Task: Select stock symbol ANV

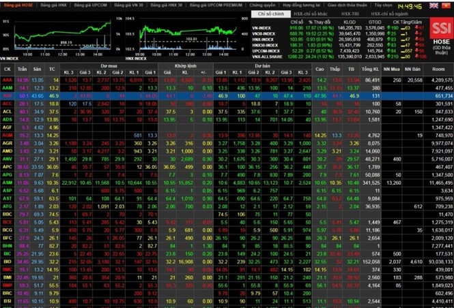Action: tap(8, 159)
